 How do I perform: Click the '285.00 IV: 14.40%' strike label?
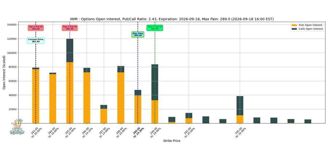pos(70,132)
